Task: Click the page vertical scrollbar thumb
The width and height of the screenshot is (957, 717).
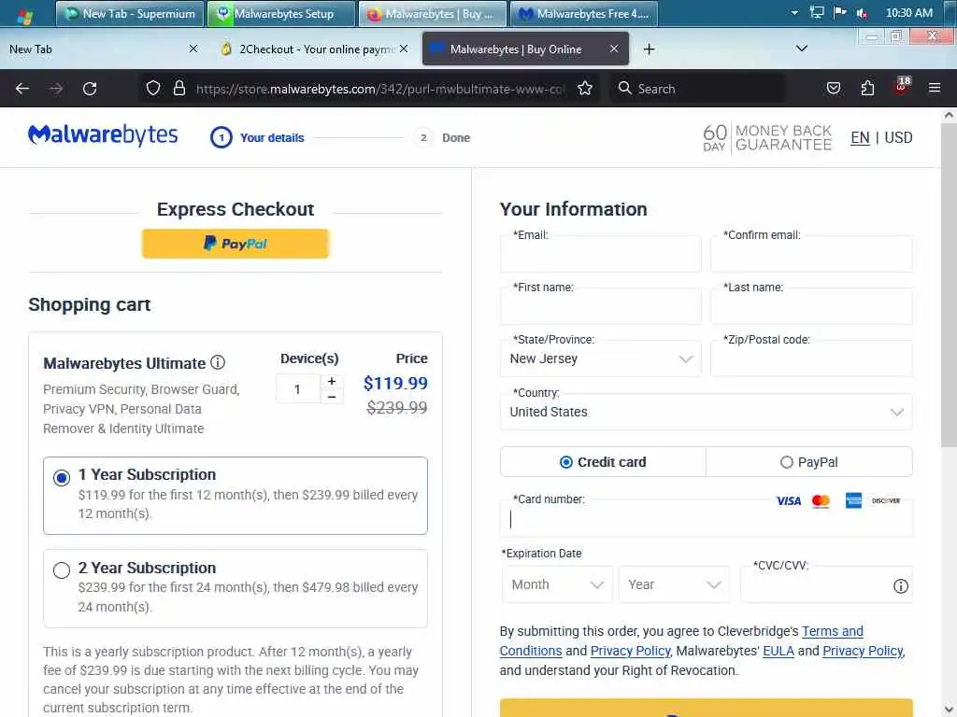Action: [x=949, y=284]
